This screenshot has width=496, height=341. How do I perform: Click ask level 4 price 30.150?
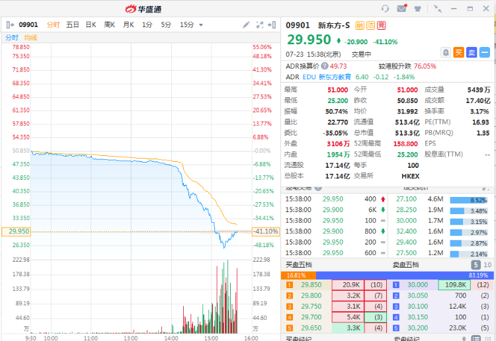pos(417,317)
